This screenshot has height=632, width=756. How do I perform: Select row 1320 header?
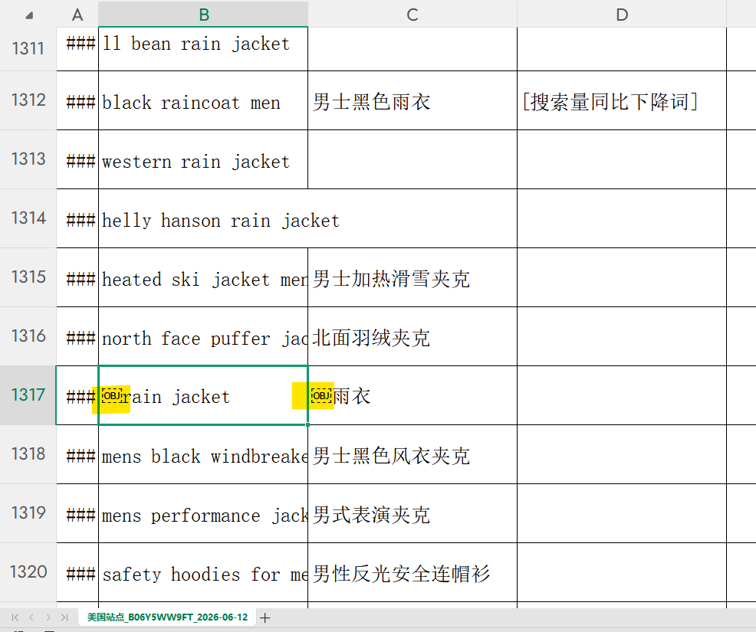[x=28, y=572]
